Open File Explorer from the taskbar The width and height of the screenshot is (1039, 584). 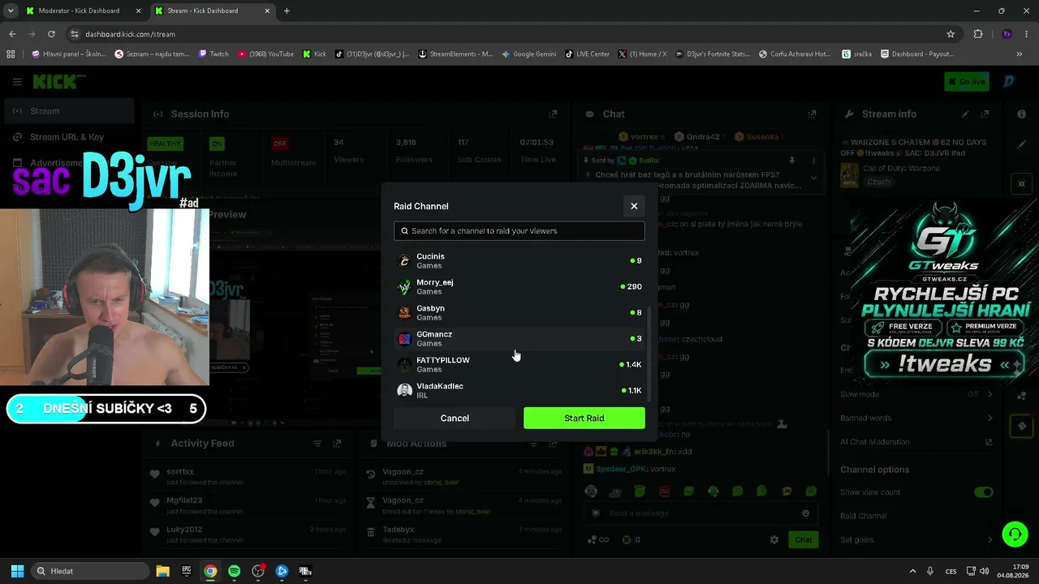[x=162, y=571]
